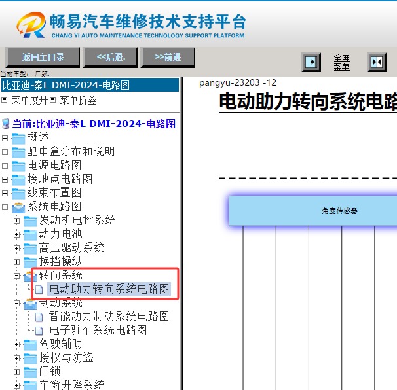397x390 pixels.
Task: Select the 概述 tree label
Action: point(38,137)
